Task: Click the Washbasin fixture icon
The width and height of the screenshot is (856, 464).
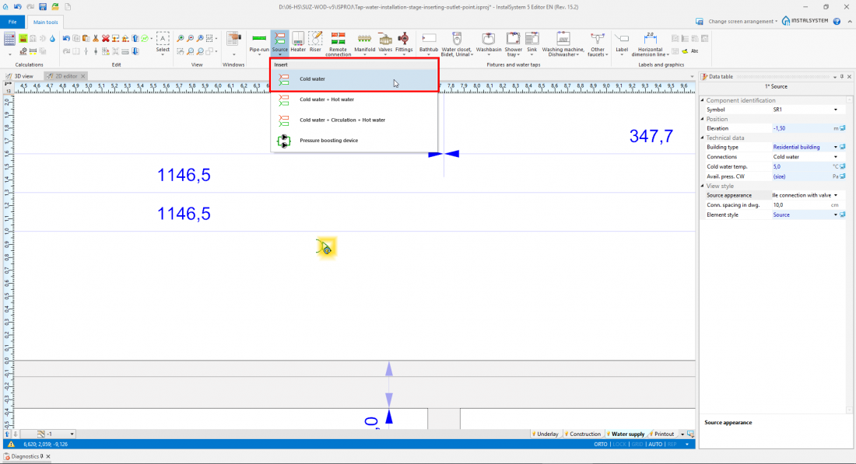Action: 489,38
